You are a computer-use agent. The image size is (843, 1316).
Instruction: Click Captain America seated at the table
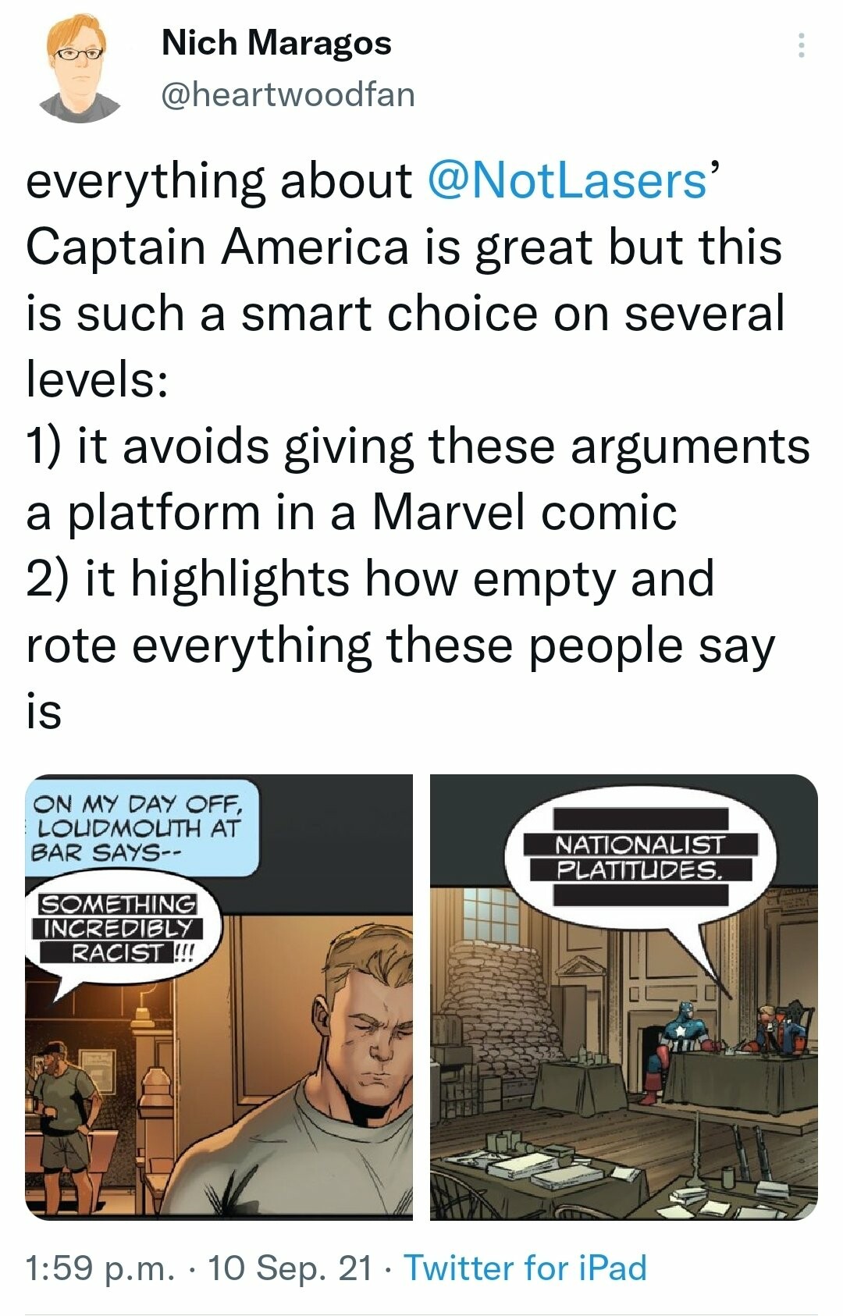click(681, 1042)
